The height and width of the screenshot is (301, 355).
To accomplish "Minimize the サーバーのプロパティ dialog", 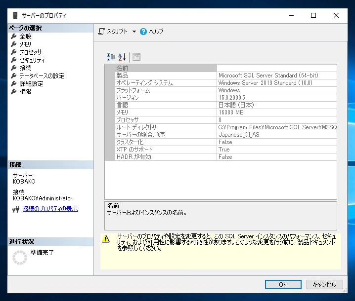I will click(x=291, y=15).
